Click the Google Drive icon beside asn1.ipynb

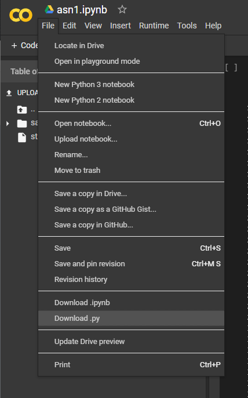click(x=49, y=10)
